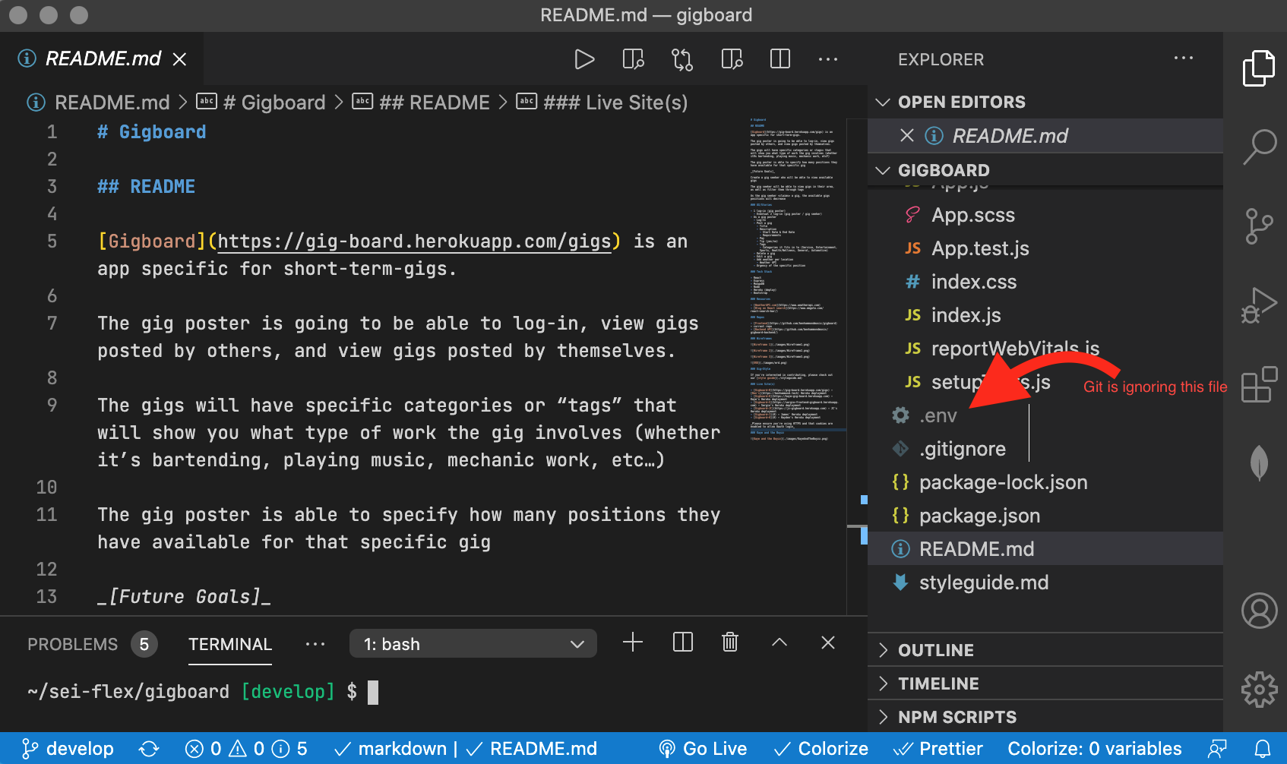Click feedback icon in status bar
The height and width of the screenshot is (764, 1287).
[1218, 749]
